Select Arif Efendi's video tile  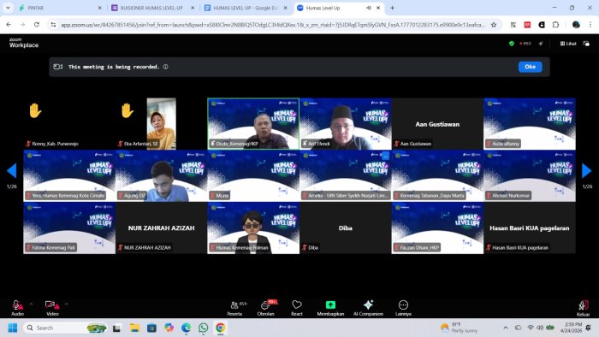pyautogui.click(x=346, y=124)
